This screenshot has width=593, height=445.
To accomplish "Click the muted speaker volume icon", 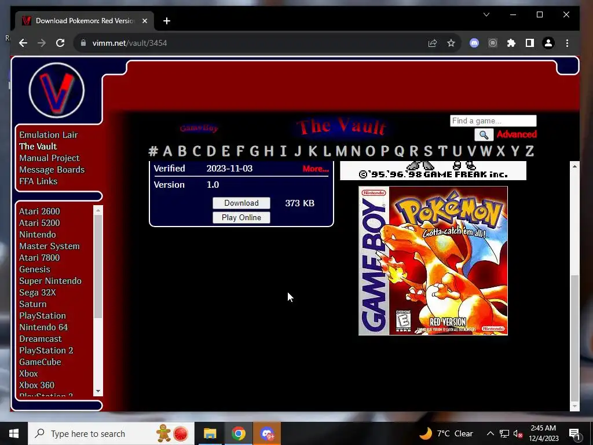I will pos(518,433).
